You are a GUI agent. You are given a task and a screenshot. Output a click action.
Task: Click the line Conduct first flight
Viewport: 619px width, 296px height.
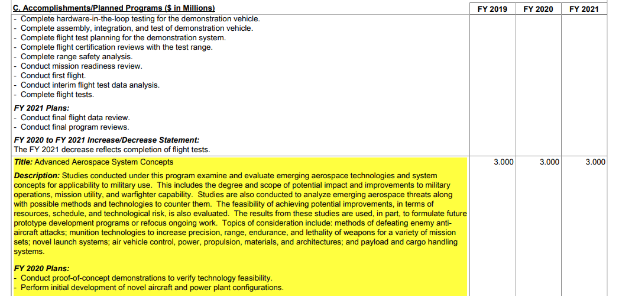(53, 76)
